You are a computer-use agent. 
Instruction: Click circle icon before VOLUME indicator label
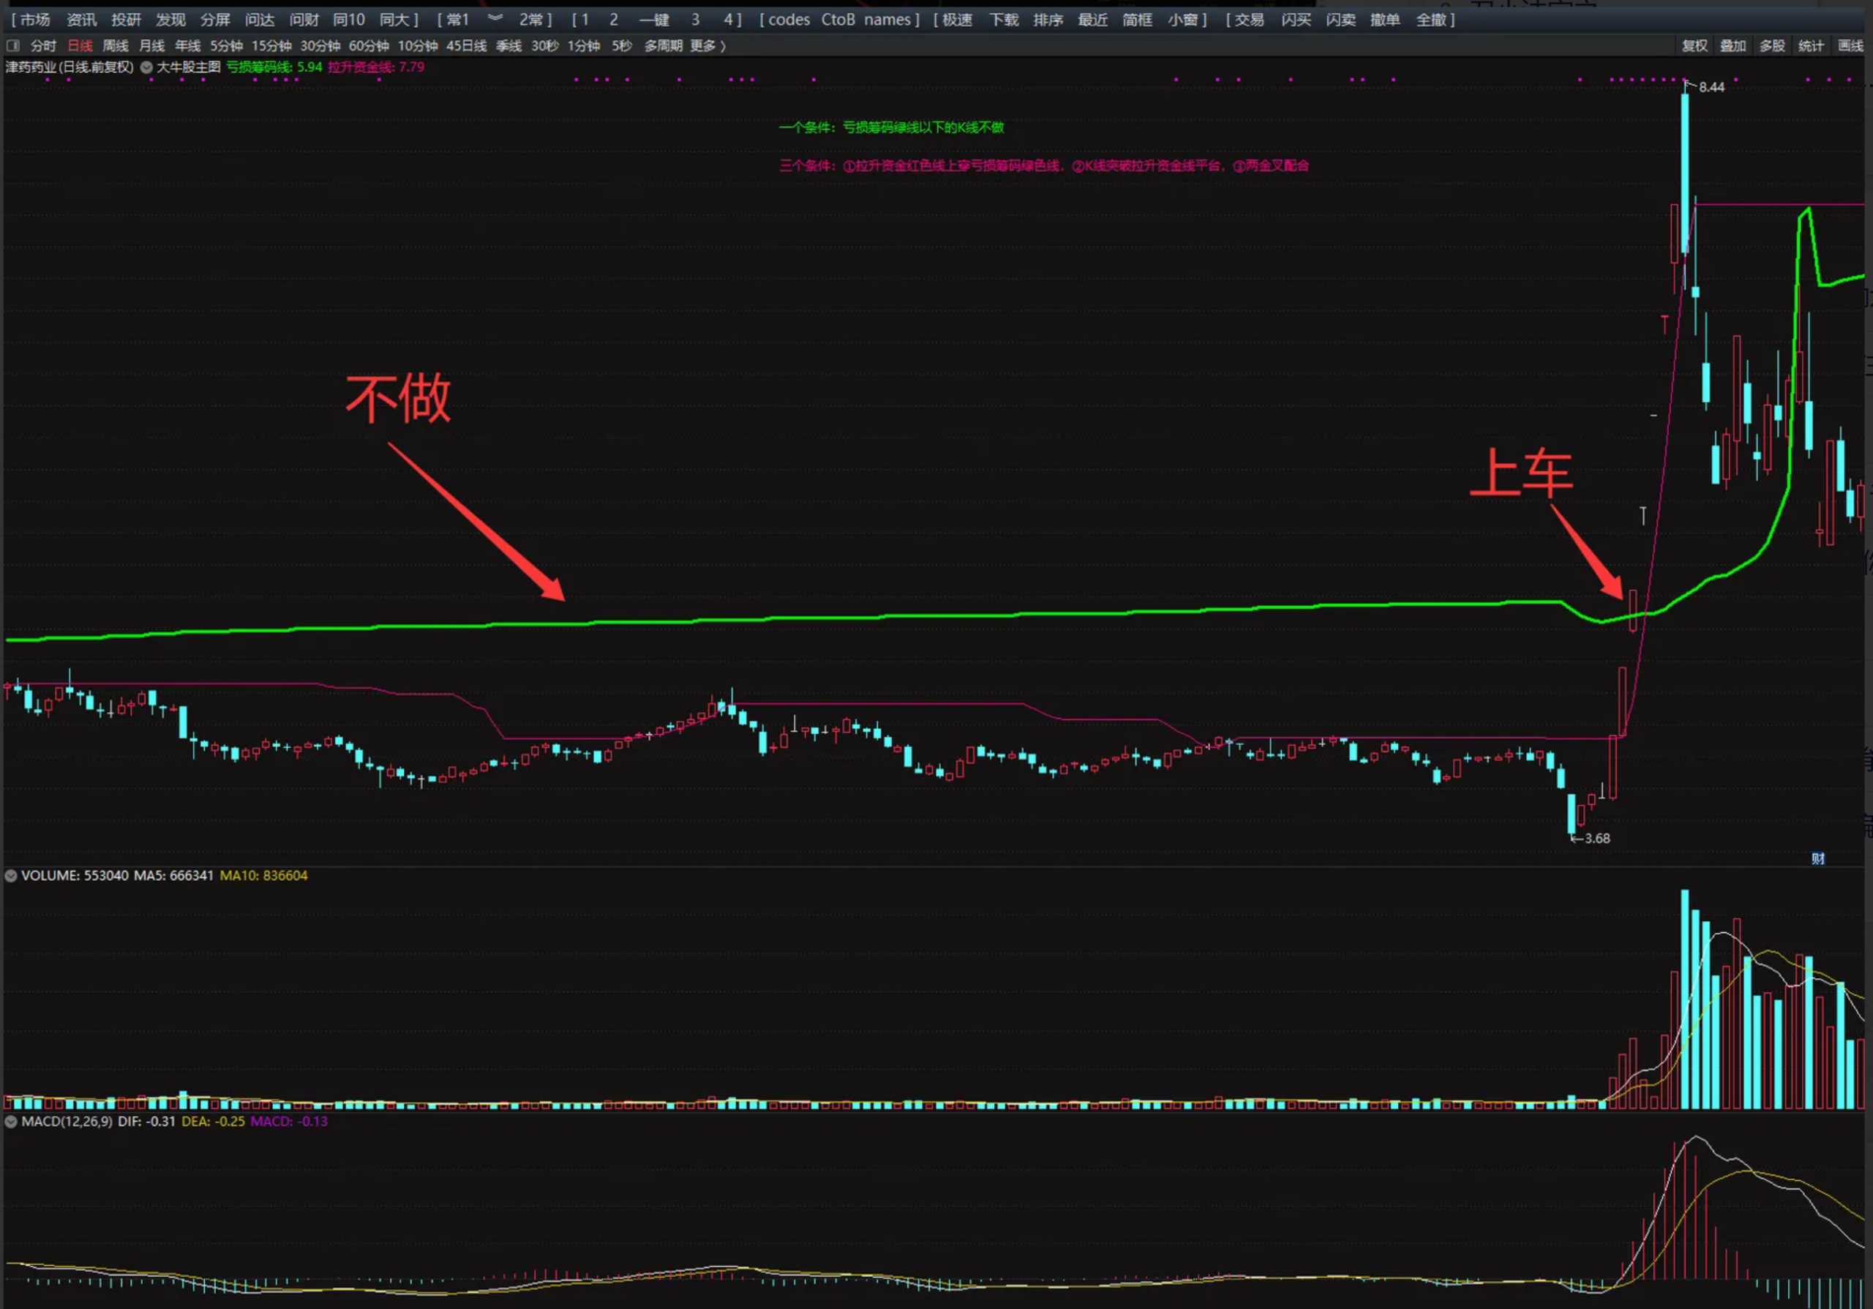coord(12,876)
